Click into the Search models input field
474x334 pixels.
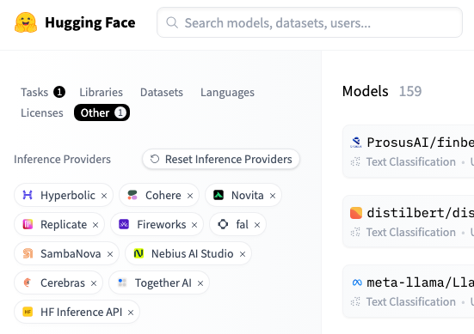click(x=310, y=22)
